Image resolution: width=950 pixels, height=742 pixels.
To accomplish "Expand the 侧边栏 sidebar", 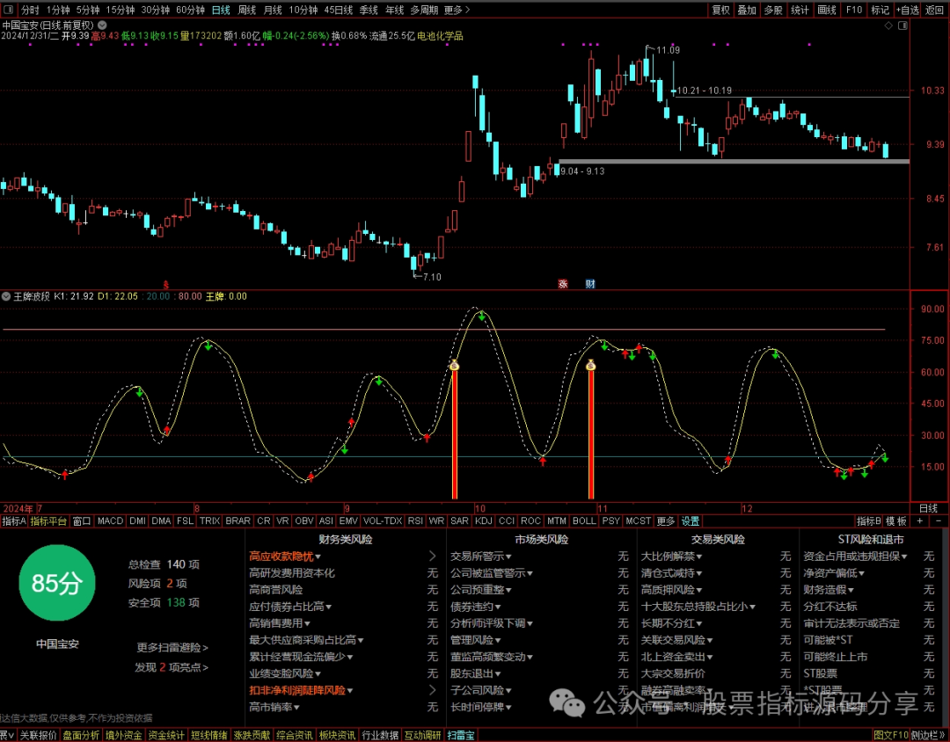I will (928, 735).
